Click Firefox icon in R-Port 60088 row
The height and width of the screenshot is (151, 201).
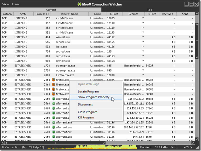click(54, 89)
